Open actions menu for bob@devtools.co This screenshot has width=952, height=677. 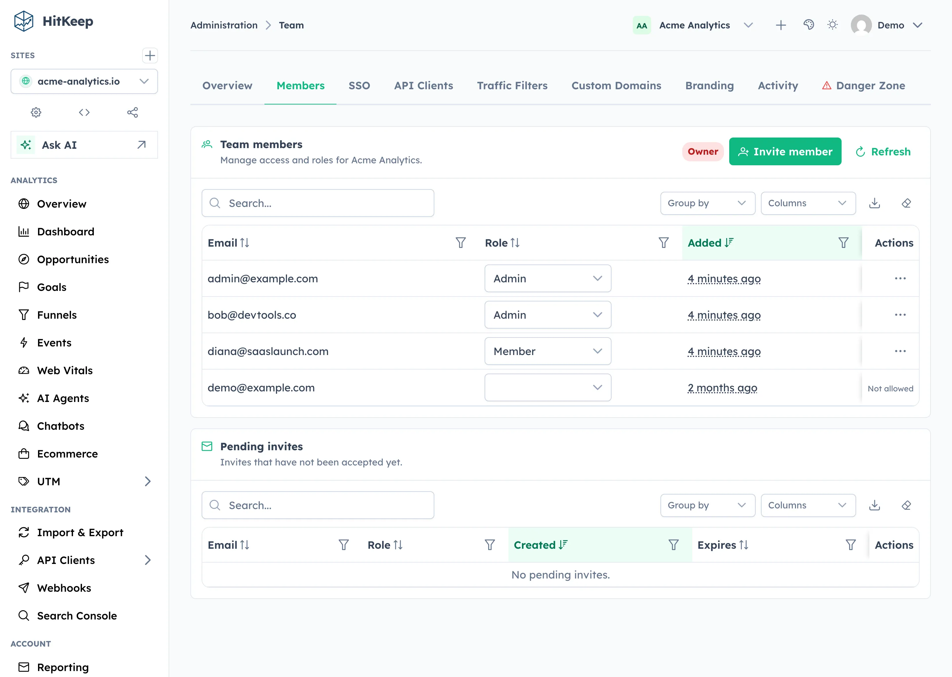click(900, 315)
